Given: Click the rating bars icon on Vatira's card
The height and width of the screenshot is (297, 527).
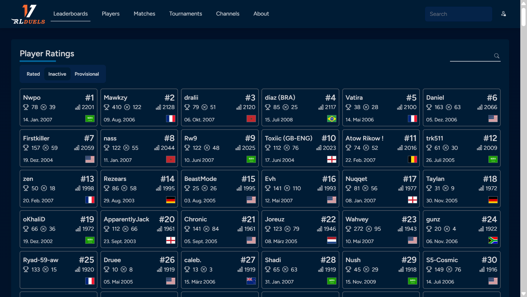Looking at the screenshot, I should click(x=400, y=107).
